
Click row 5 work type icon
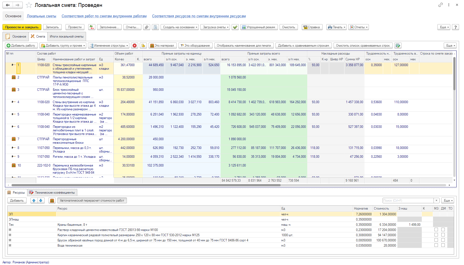pos(14,114)
